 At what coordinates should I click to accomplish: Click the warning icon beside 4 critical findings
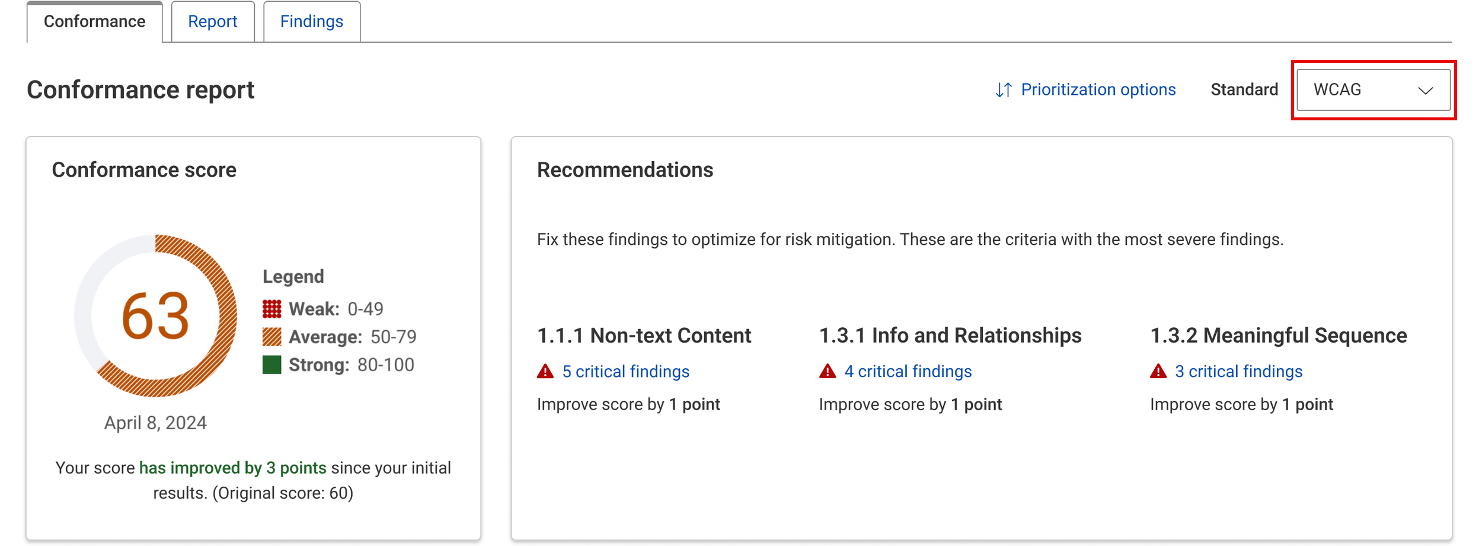828,372
